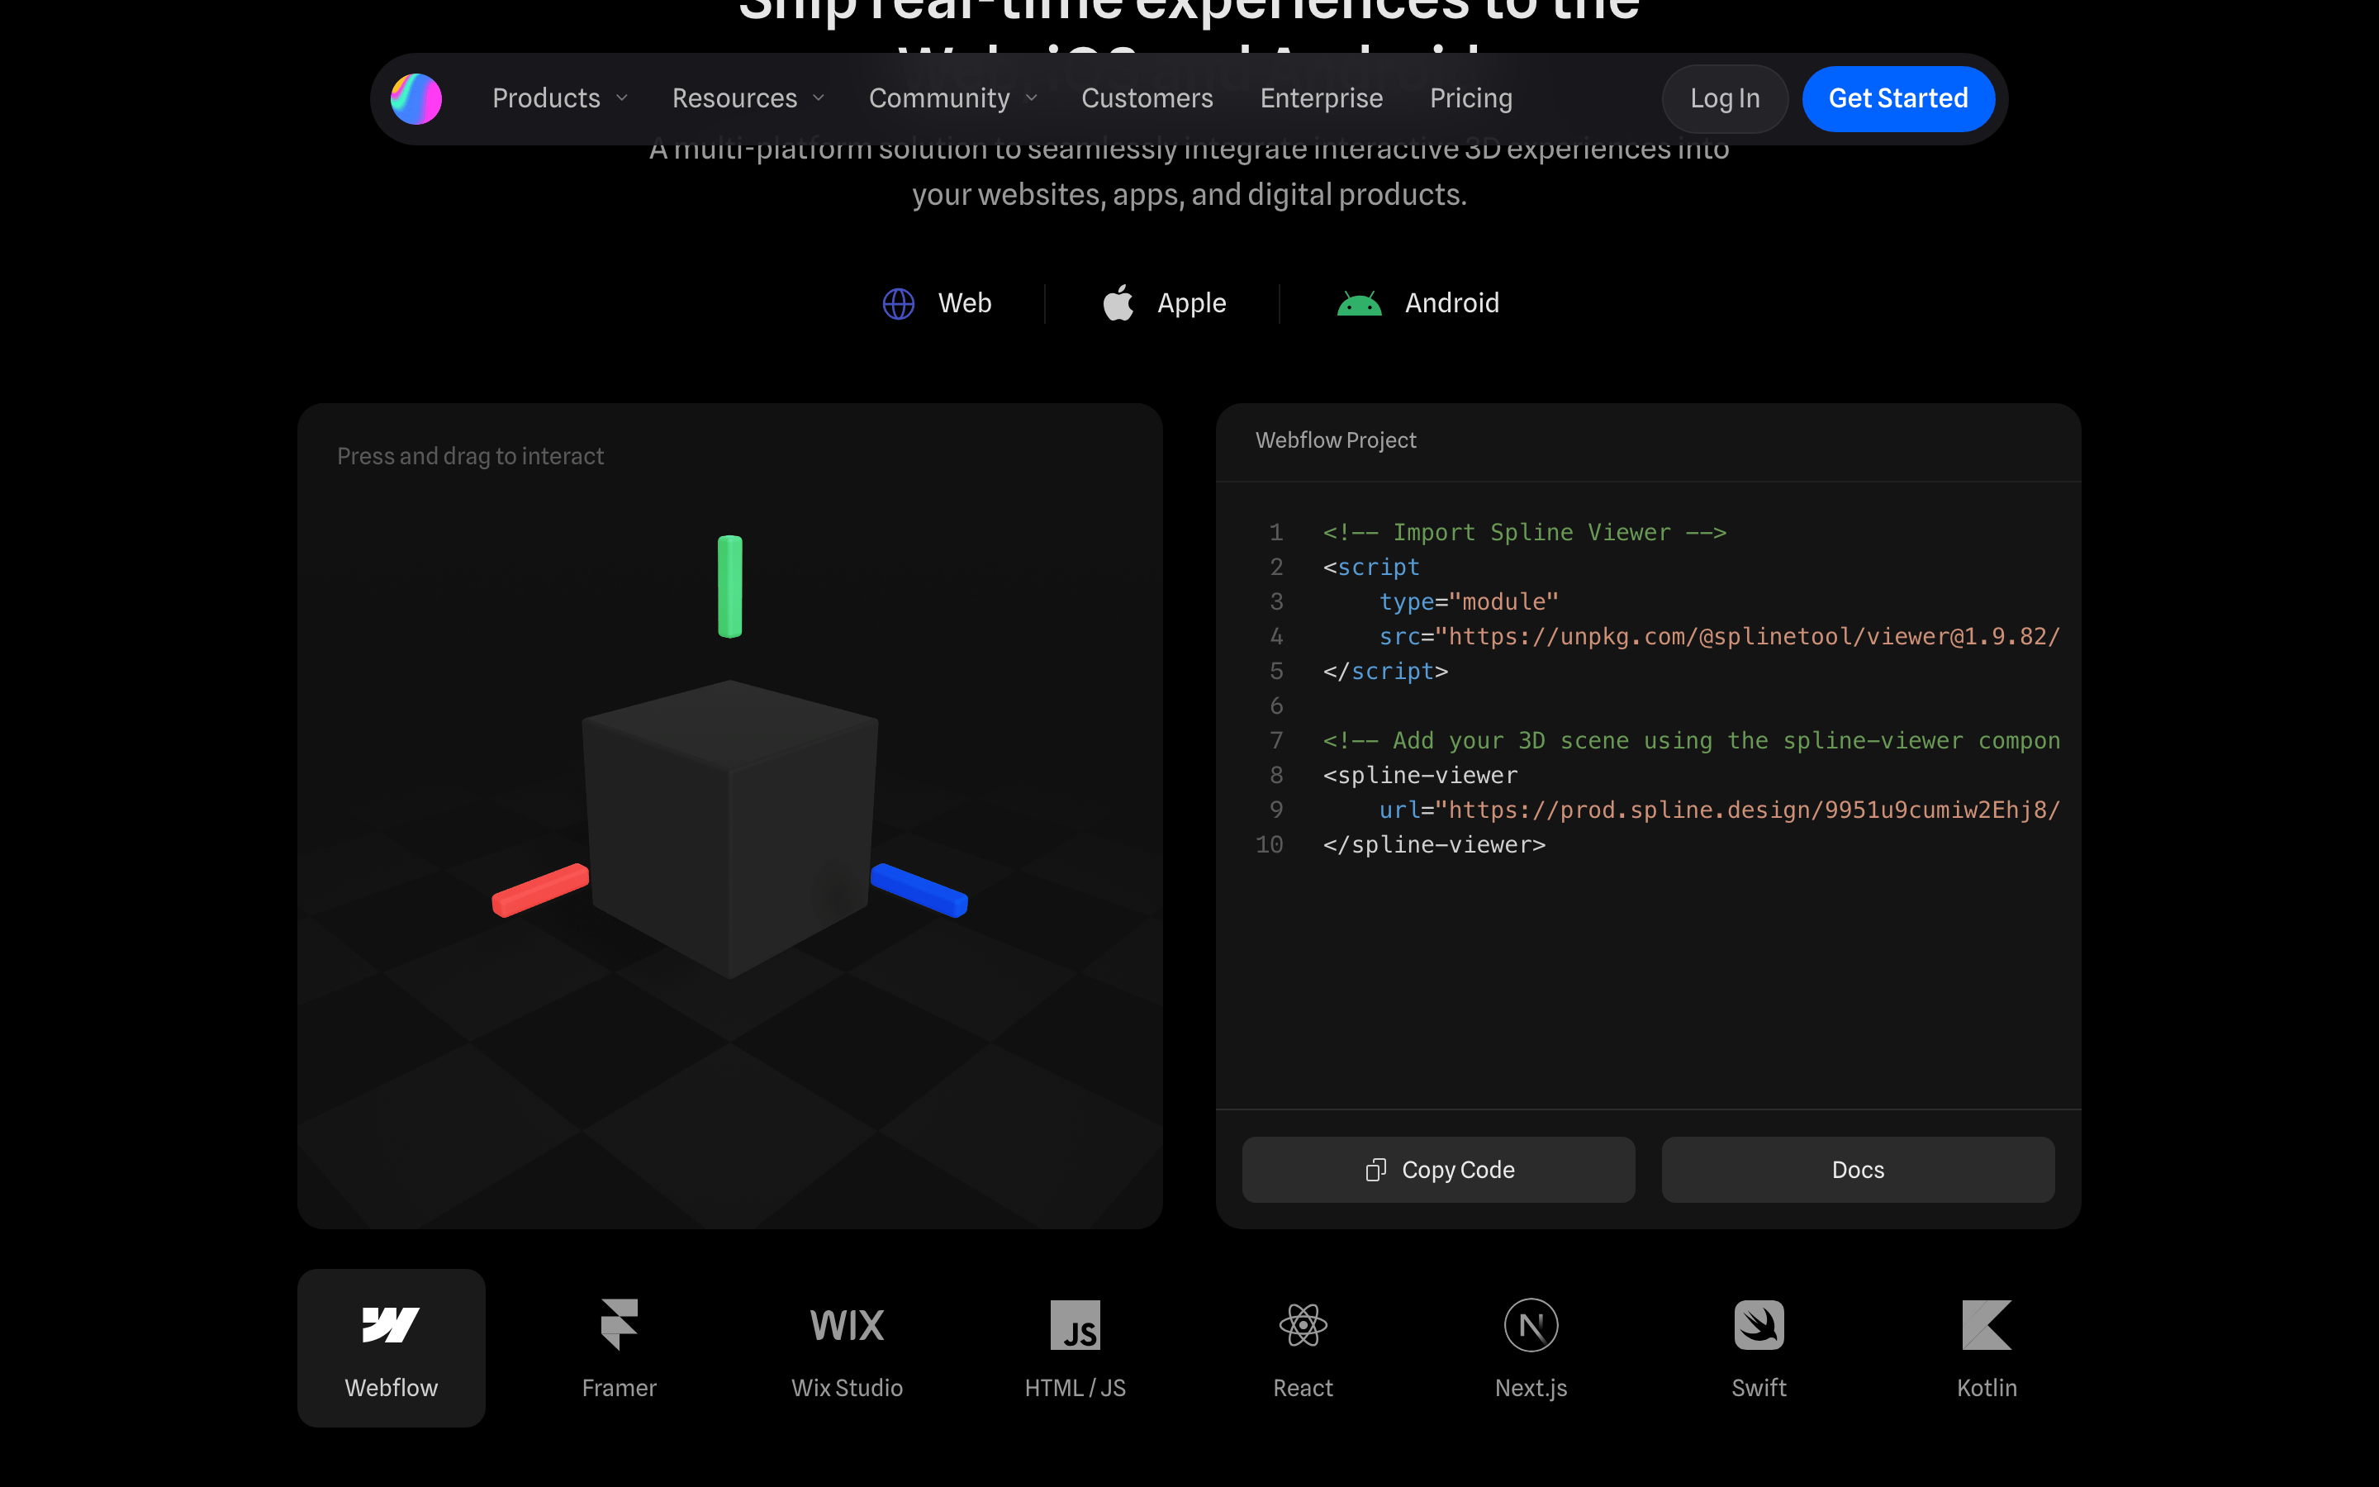This screenshot has width=2379, height=1487.
Task: Click the 'Add your 3D scene' comment line
Action: (x=1691, y=740)
